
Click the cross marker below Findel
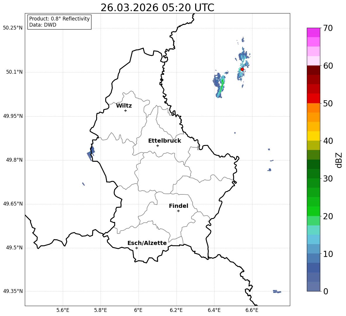178,211
